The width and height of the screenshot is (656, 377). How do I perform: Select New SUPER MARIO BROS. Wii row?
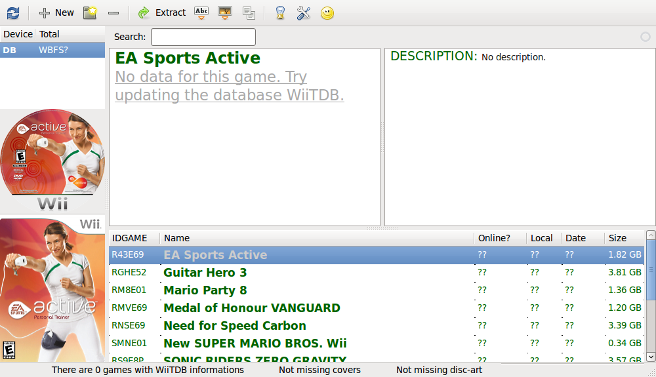[x=377, y=343]
